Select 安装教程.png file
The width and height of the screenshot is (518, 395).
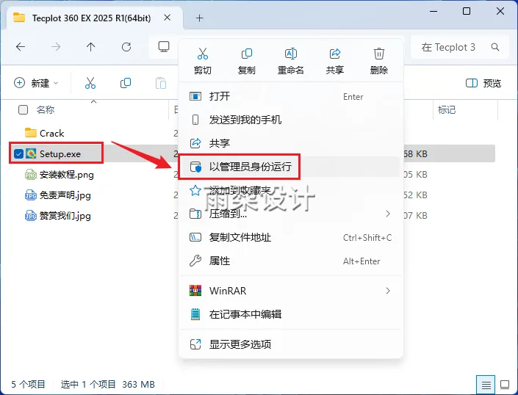tap(60, 174)
